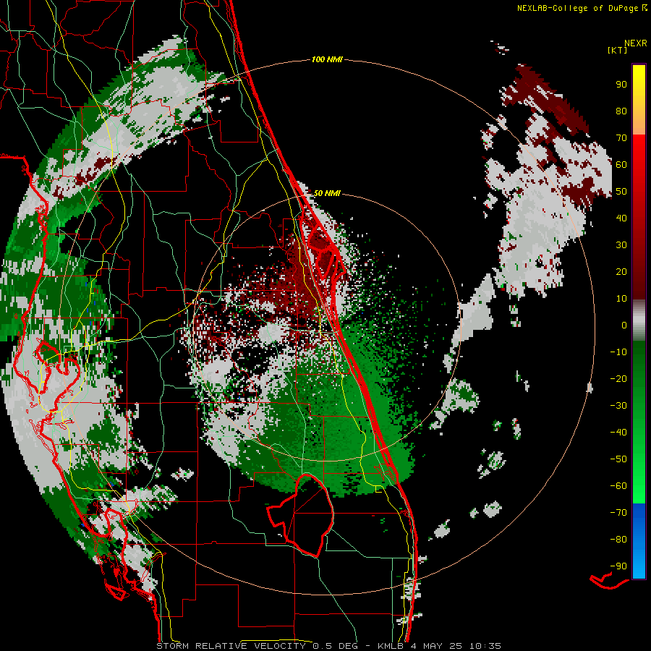Select the -60 value on velocity scale

(x=618, y=486)
